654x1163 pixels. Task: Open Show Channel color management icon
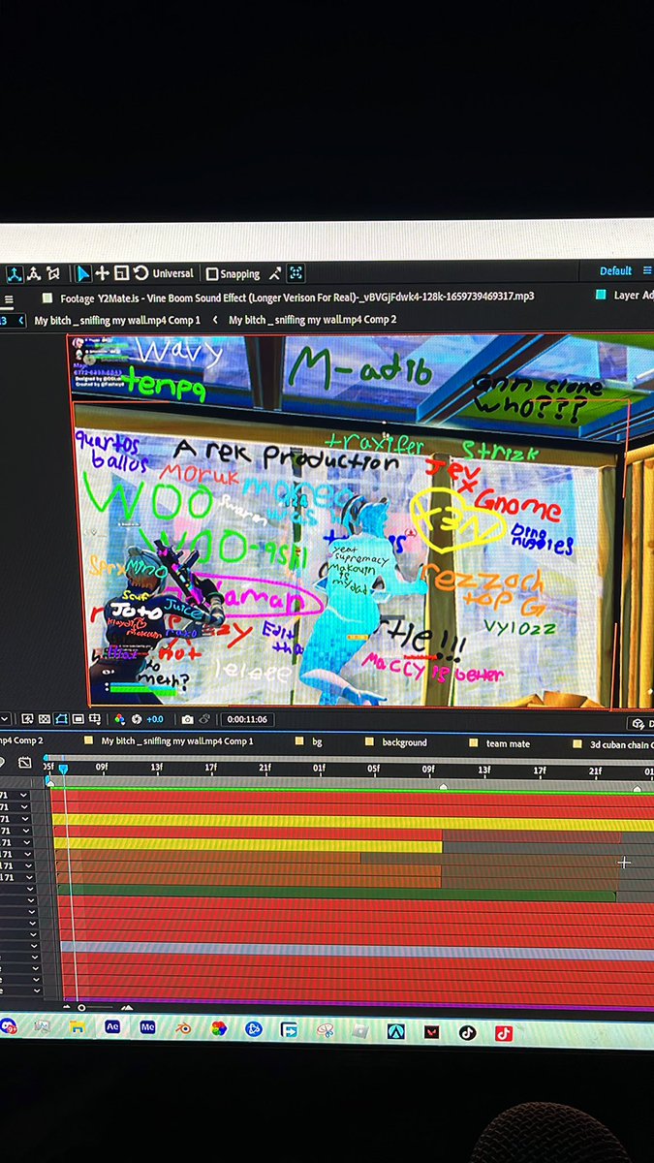pyautogui.click(x=118, y=719)
